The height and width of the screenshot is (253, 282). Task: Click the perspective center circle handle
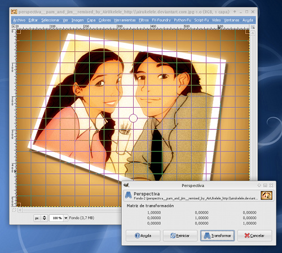[x=133, y=118]
